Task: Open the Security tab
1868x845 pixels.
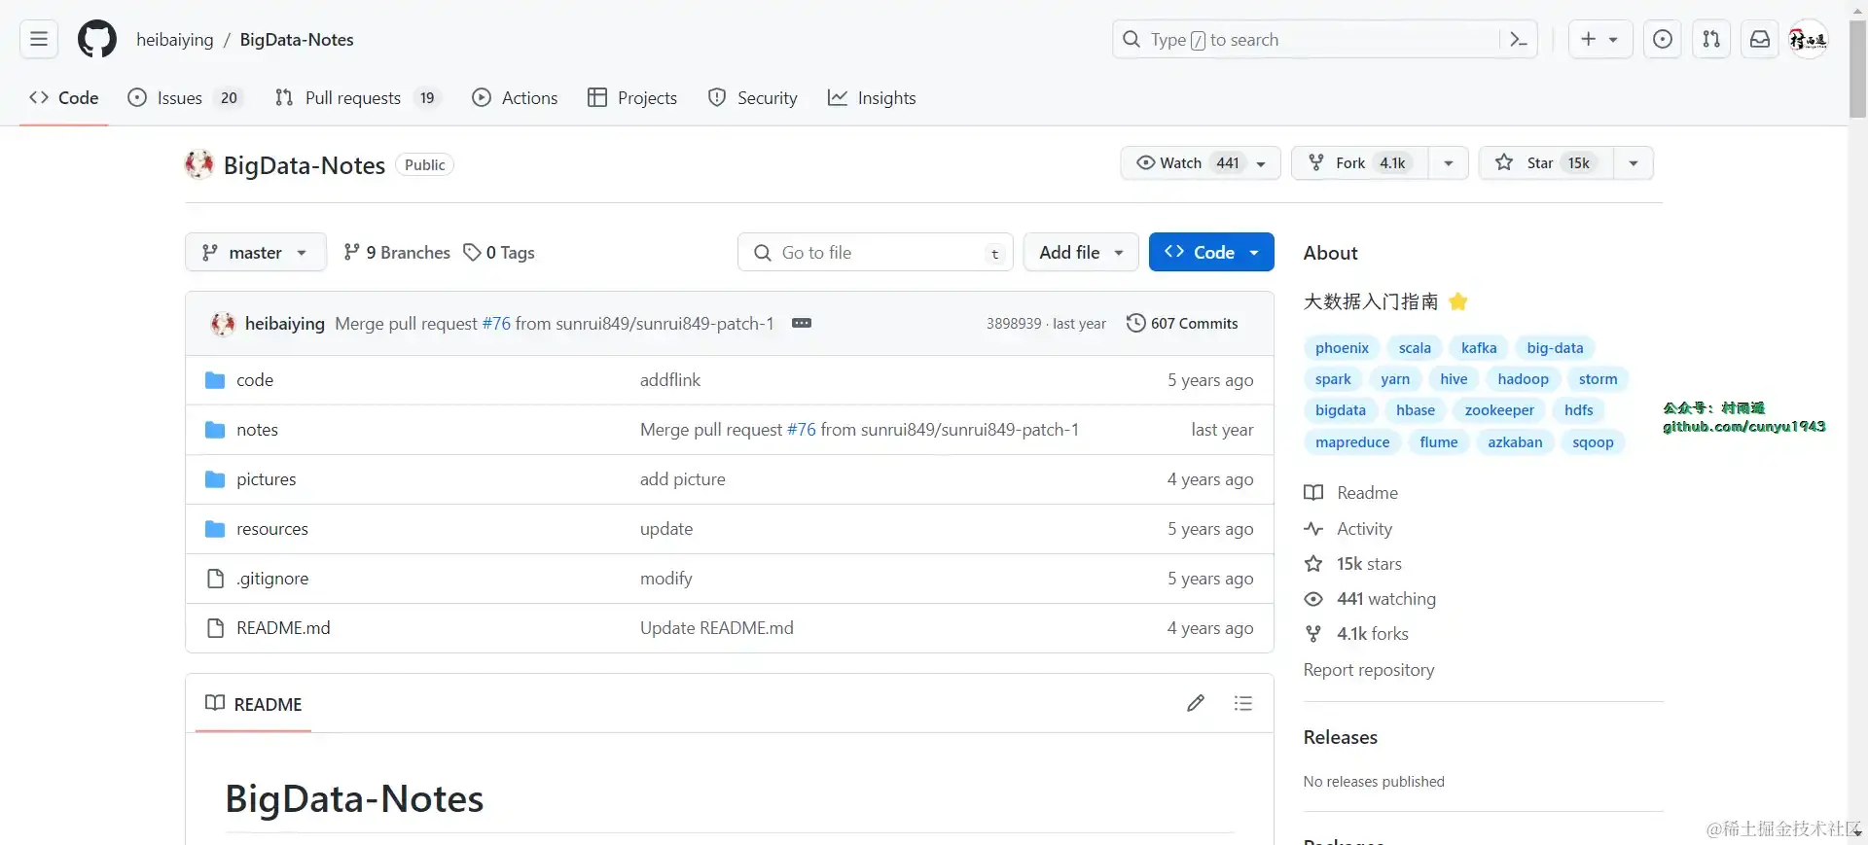Action: [753, 98]
